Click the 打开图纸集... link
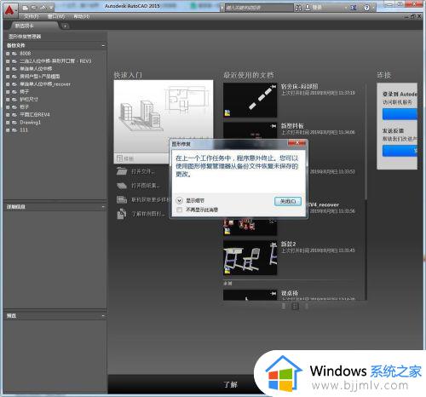This screenshot has width=426, height=397. (x=146, y=186)
